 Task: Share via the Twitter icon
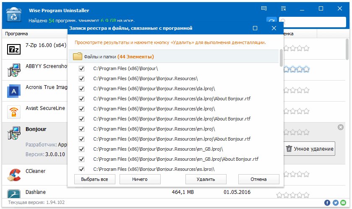(x=335, y=203)
